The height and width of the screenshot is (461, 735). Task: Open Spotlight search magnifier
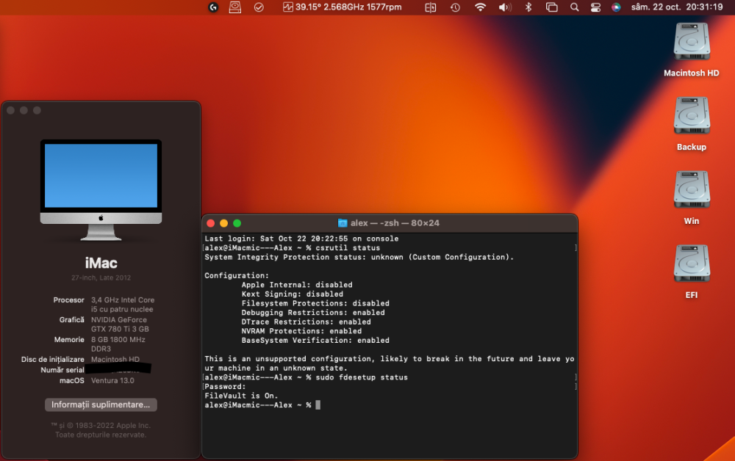(x=574, y=7)
